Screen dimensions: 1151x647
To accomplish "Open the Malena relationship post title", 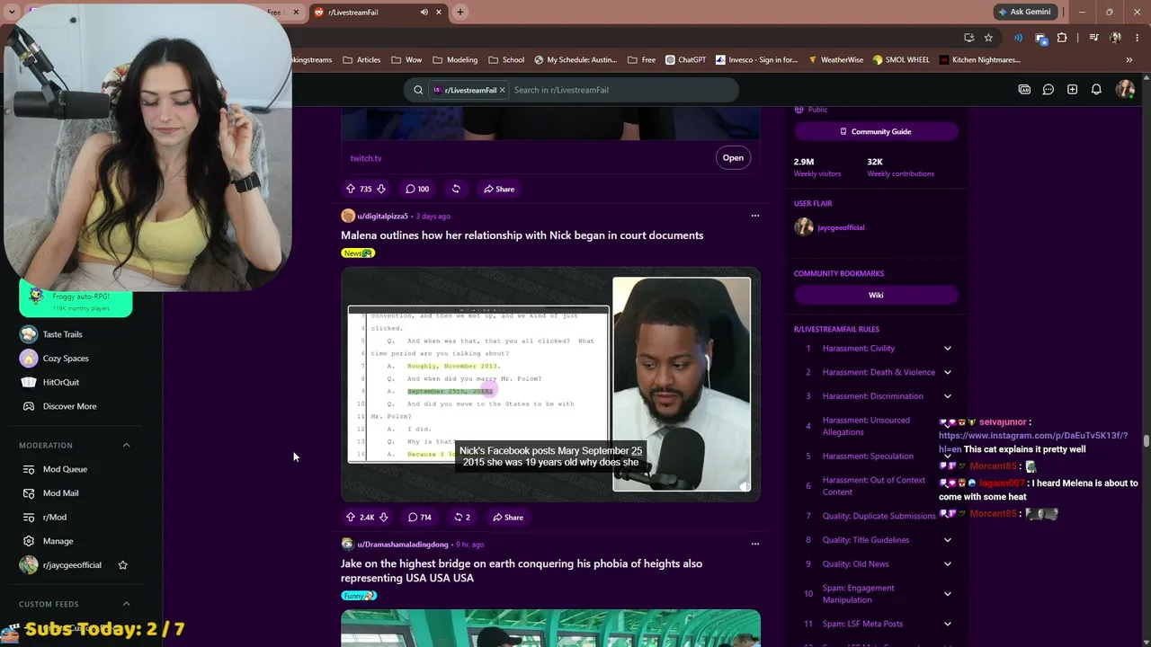I will [x=522, y=235].
